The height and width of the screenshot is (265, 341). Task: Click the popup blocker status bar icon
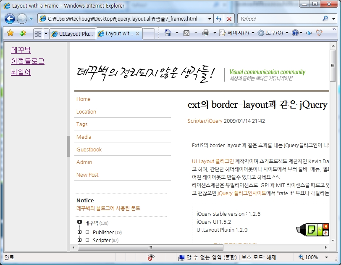pyautogui.click(x=150, y=257)
